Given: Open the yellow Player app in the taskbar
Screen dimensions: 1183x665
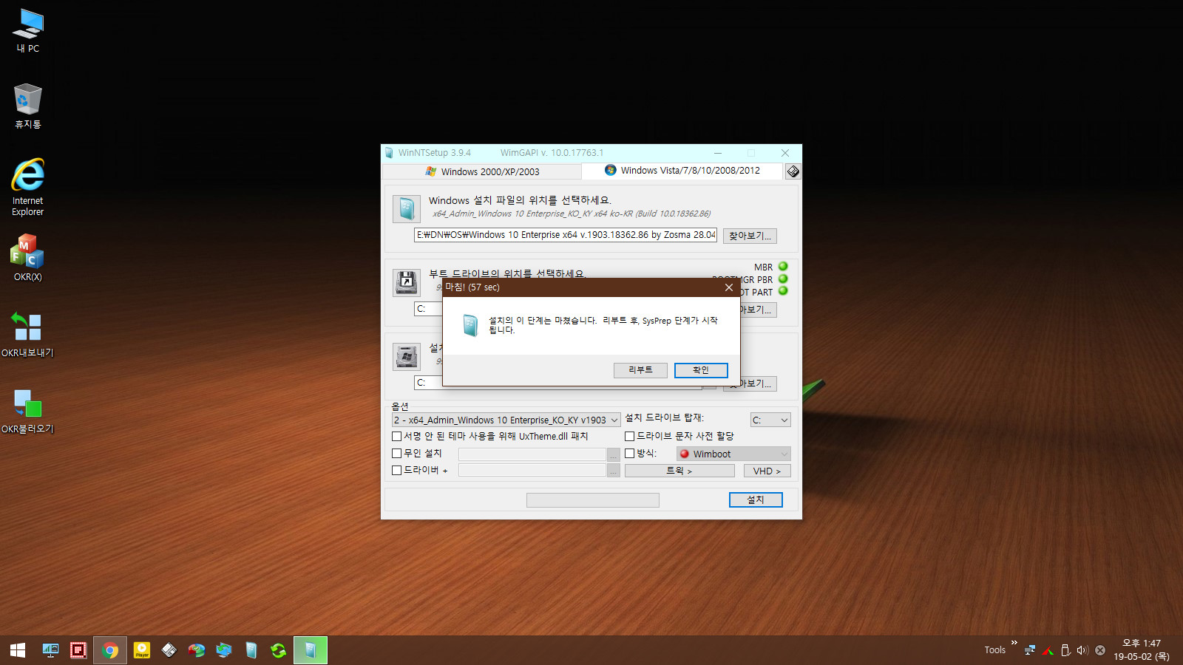Looking at the screenshot, I should [142, 650].
